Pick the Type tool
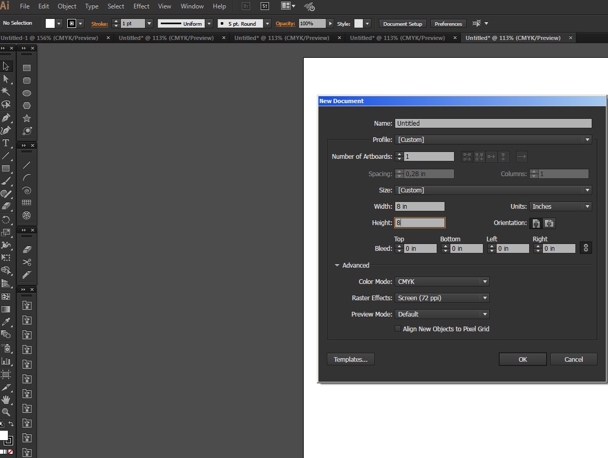Viewport: 608px width, 458px height. (6, 143)
